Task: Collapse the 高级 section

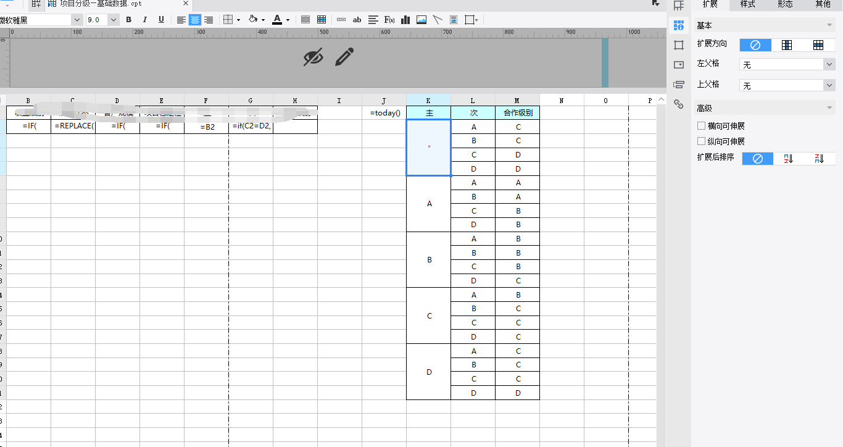Action: coord(829,108)
